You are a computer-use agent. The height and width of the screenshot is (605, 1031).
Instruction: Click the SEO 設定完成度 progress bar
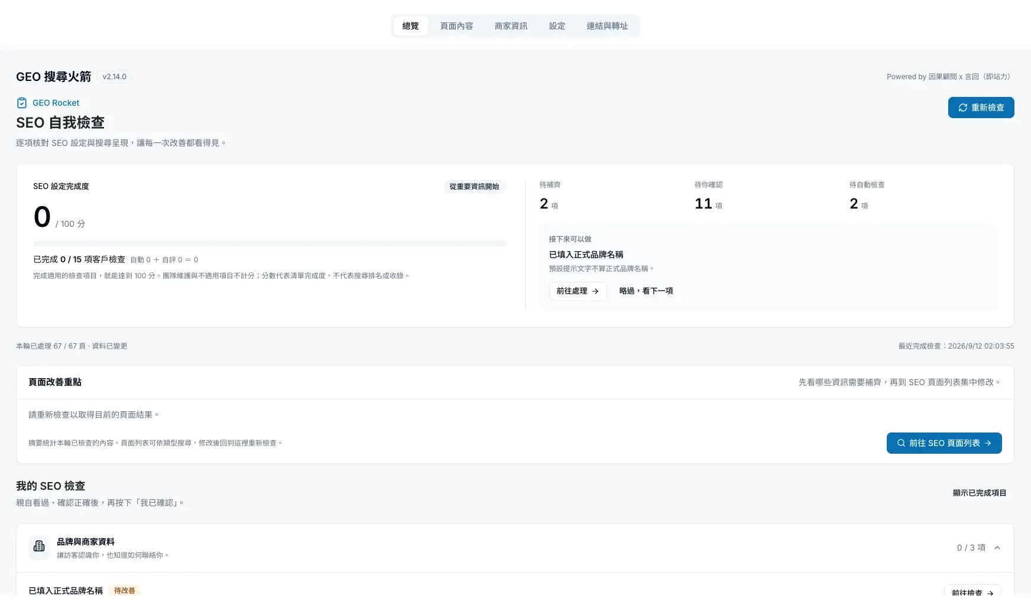click(x=270, y=243)
